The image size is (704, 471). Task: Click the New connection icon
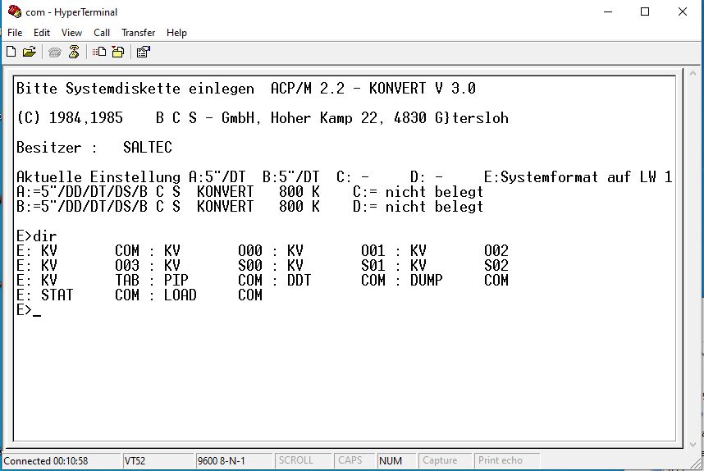tap(11, 52)
